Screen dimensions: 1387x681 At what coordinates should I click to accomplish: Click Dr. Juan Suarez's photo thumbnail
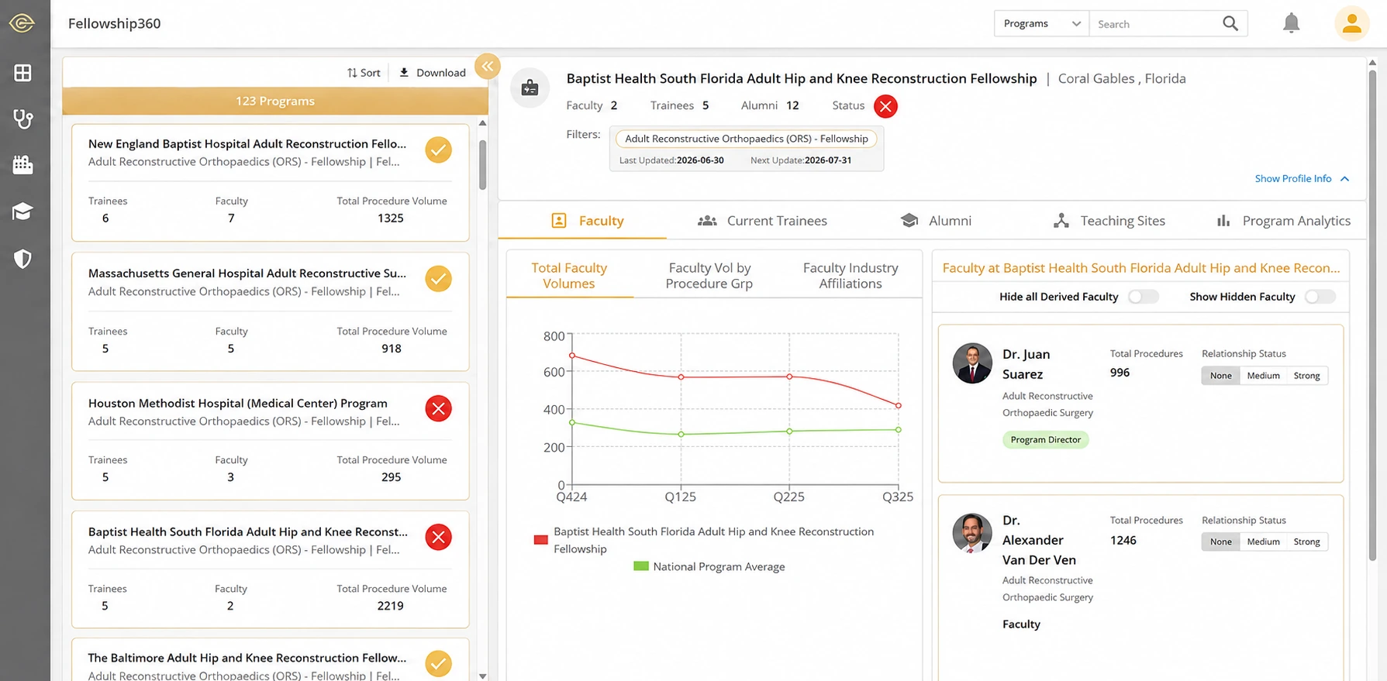[972, 363]
